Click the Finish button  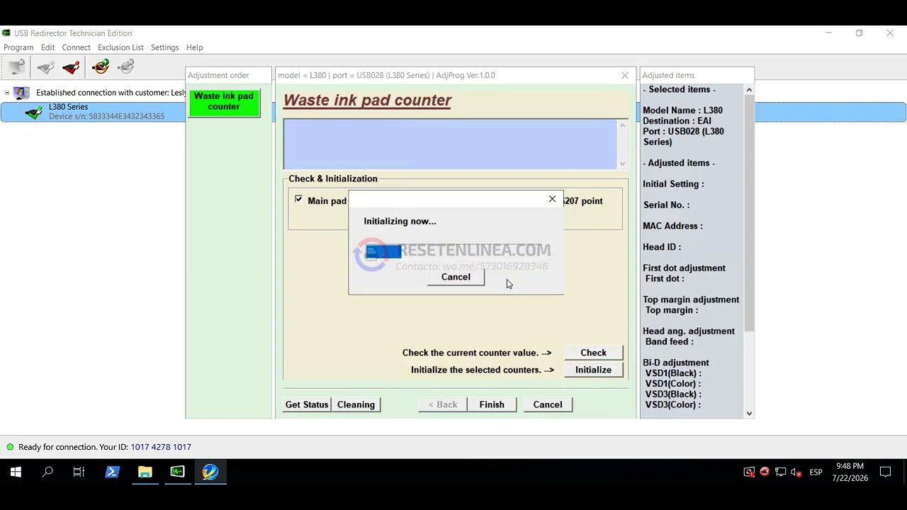(492, 404)
